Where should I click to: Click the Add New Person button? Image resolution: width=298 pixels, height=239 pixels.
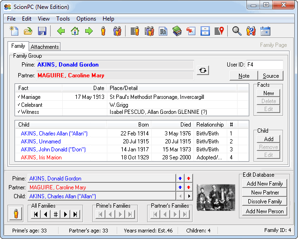pyautogui.click(x=265, y=211)
